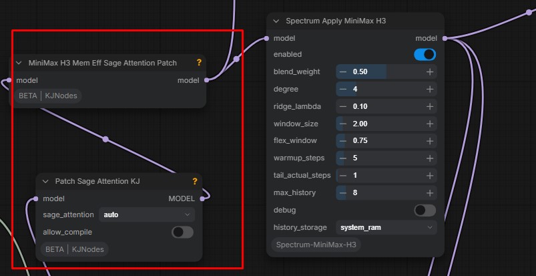Collapse the MiniMax H3 Mem Eff Sage Attention Patch node
Image resolution: width=536 pixels, height=276 pixels.
click(19, 63)
